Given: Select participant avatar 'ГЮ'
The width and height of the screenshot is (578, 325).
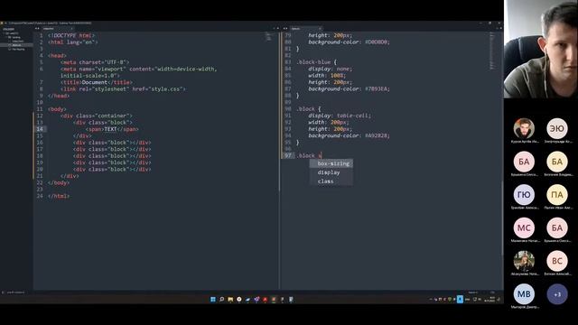Looking at the screenshot, I should pos(524,195).
